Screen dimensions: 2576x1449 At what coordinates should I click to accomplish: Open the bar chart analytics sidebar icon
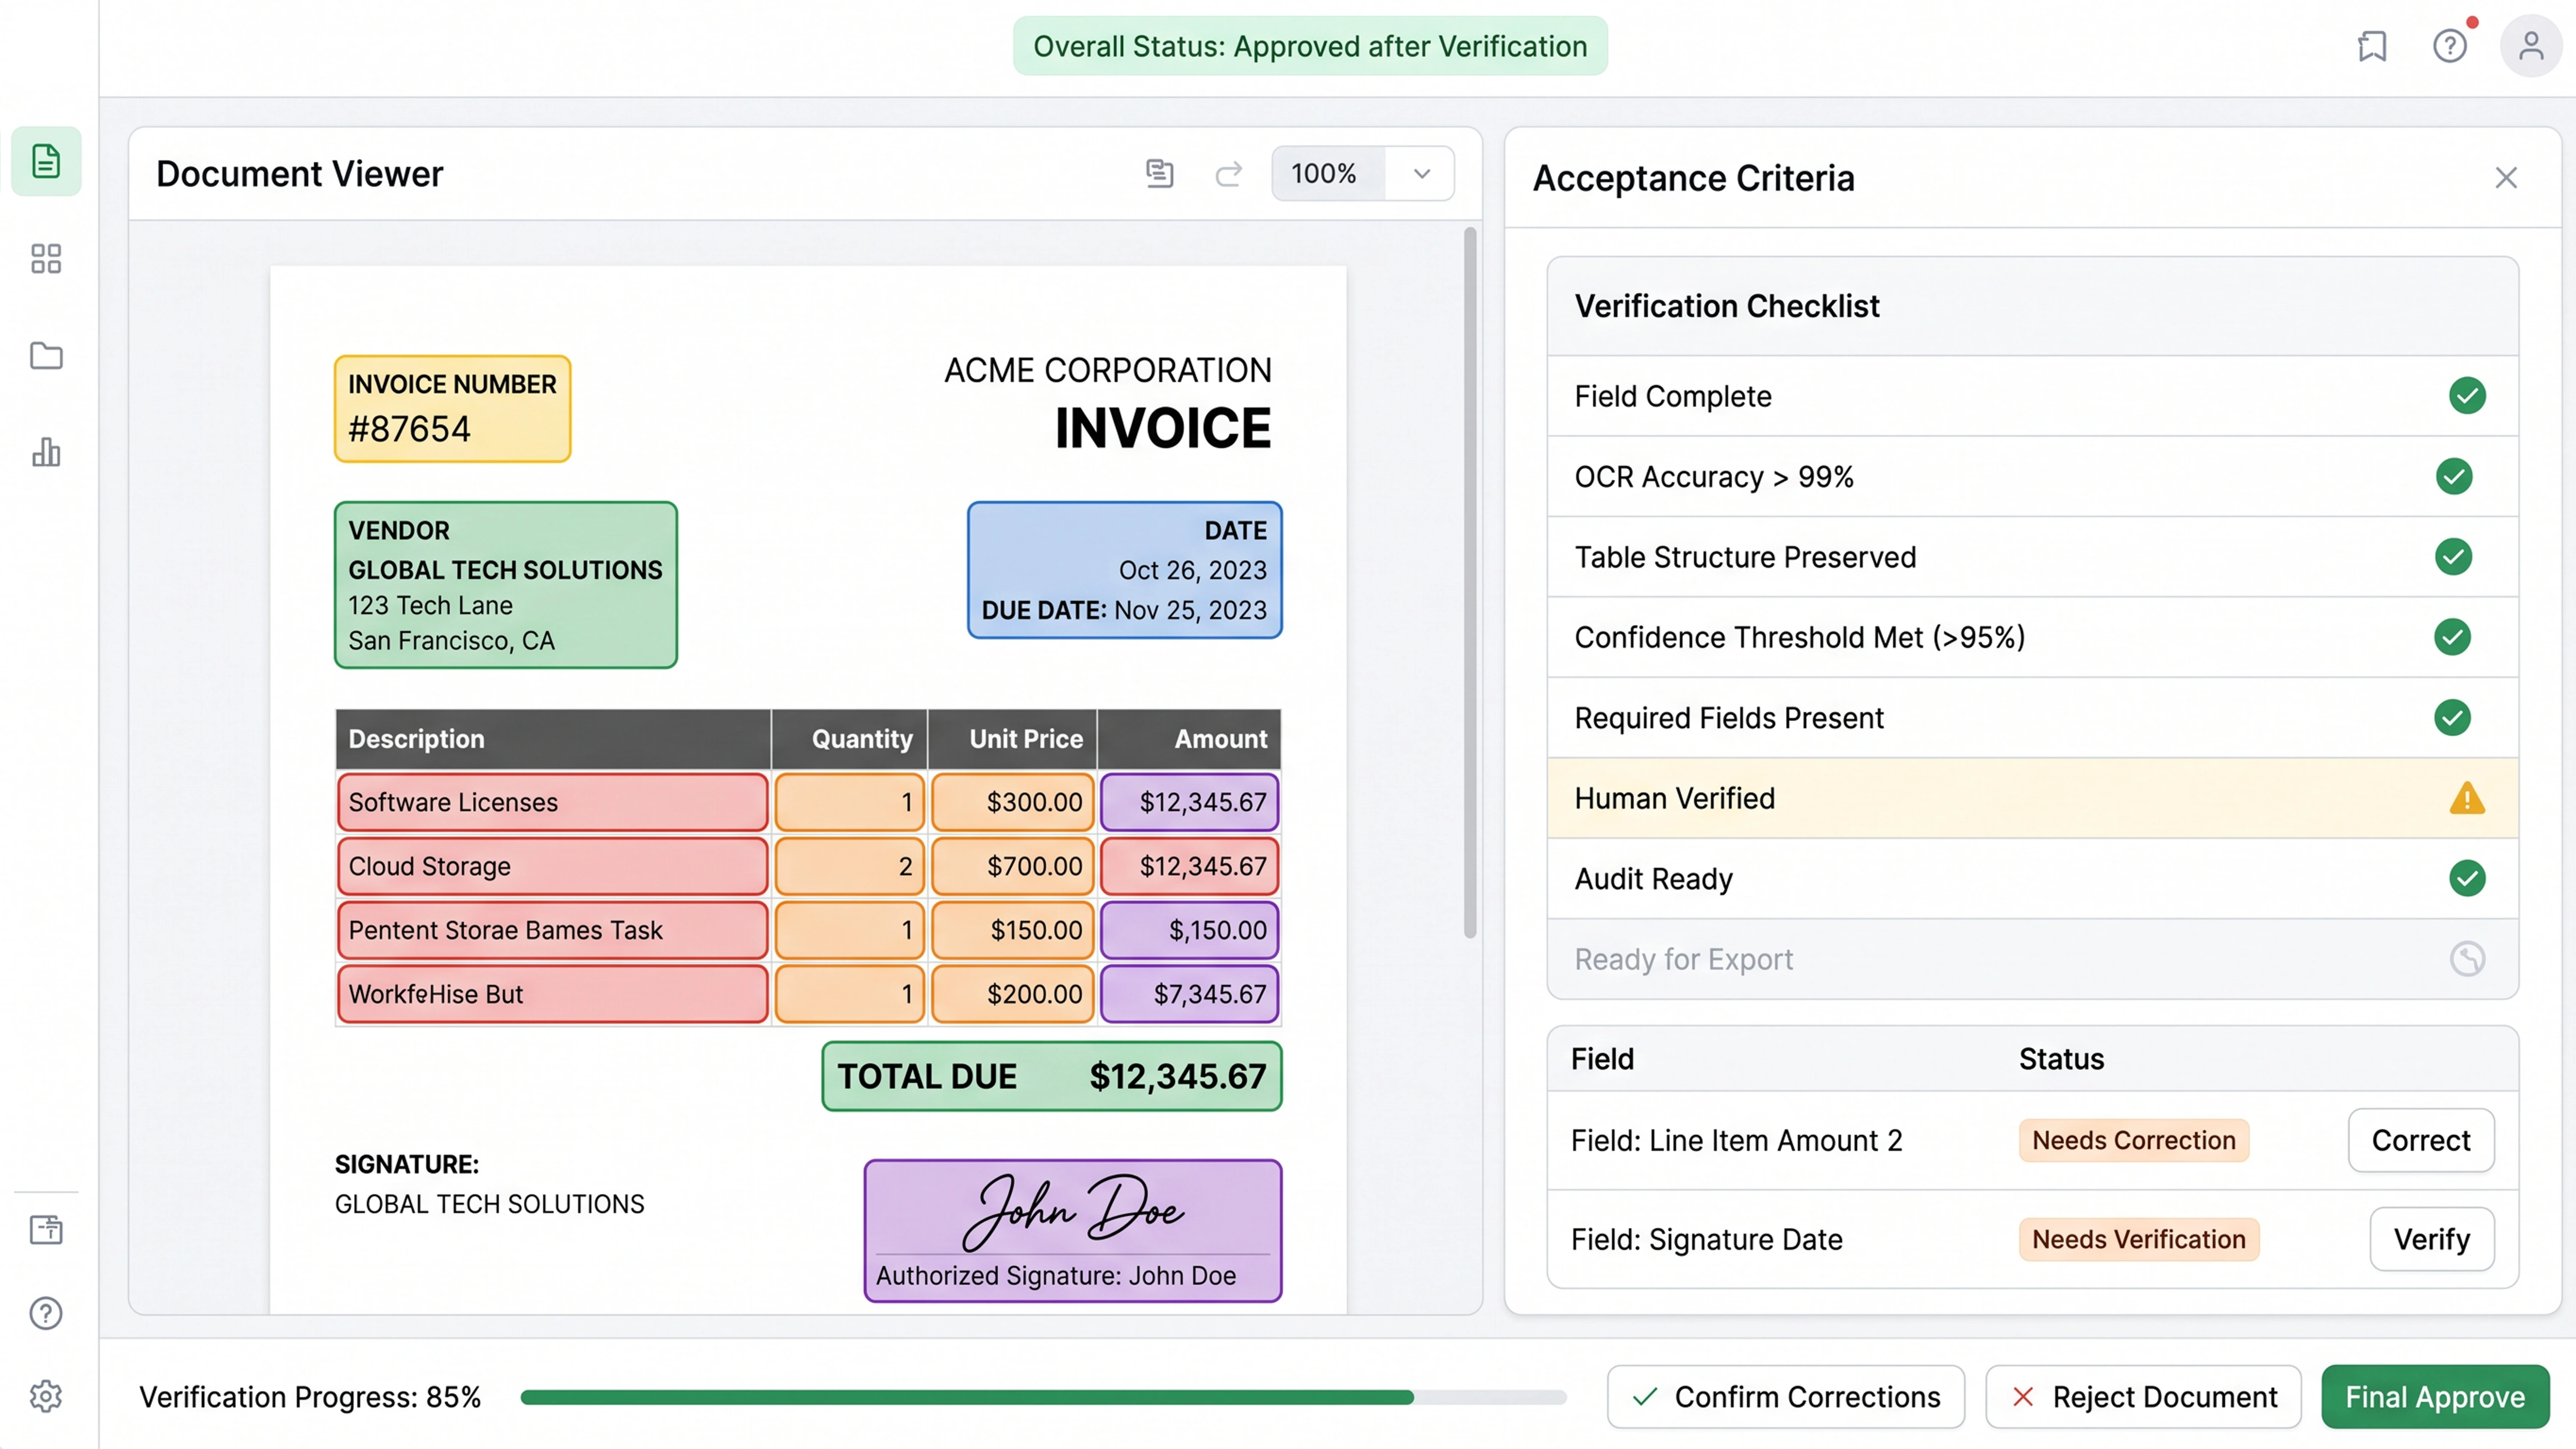pos(46,452)
